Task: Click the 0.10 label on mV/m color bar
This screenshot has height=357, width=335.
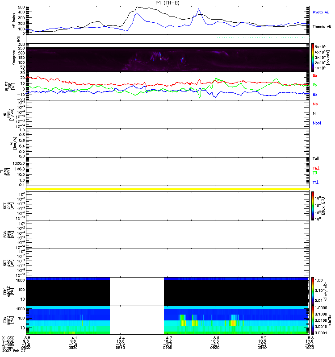Action: click(319, 291)
